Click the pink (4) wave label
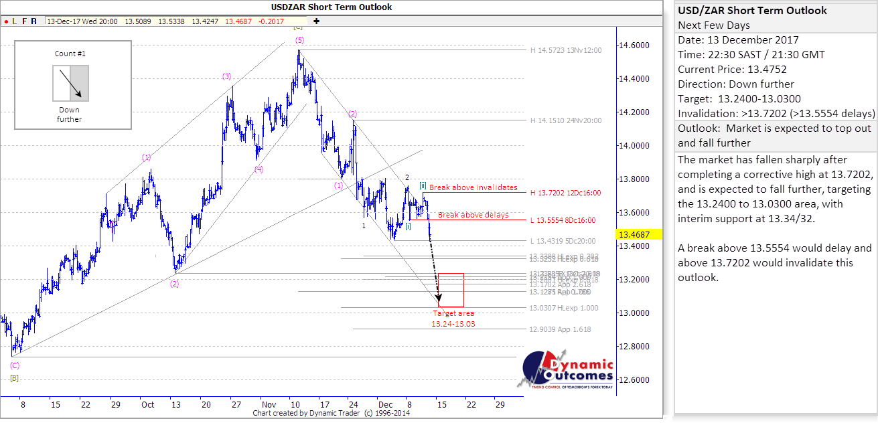The height and width of the screenshot is (429, 878). (x=258, y=169)
